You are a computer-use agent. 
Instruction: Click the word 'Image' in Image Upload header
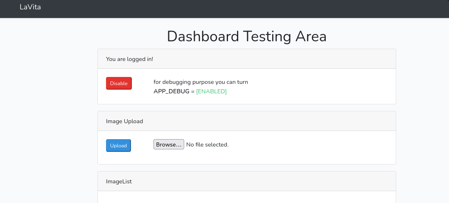(x=114, y=121)
